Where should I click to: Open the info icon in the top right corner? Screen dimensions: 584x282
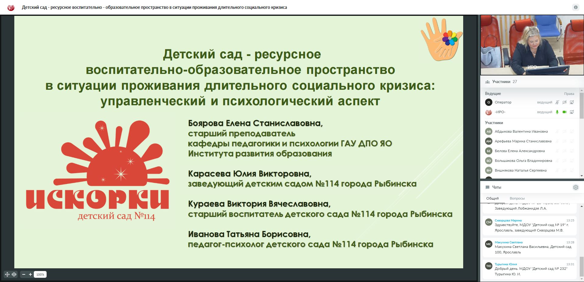click(575, 7)
